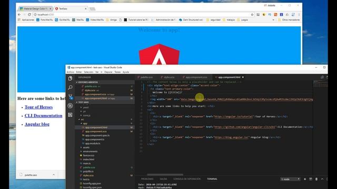Open favicon.ico in the explorer tree
The image size is (337, 189).
click(x=88, y=155)
